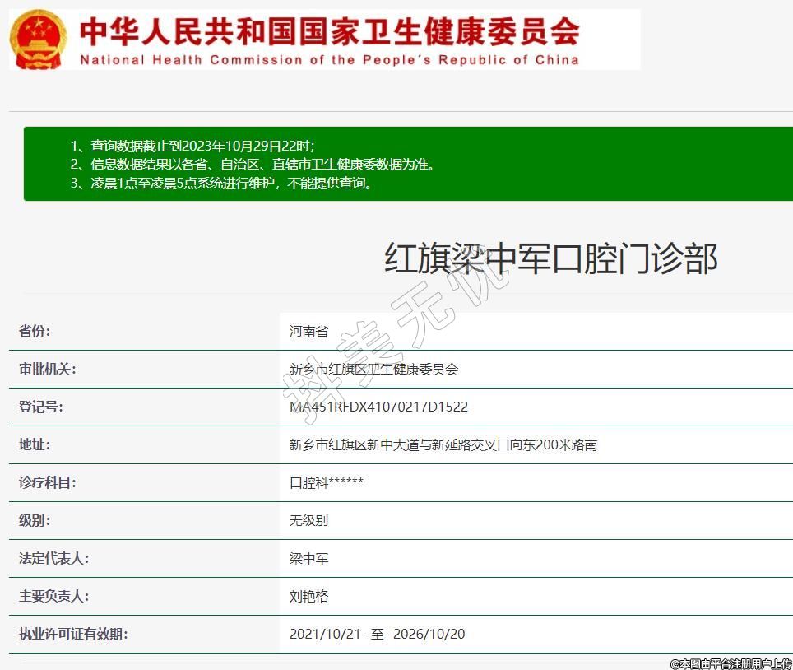Click the English 'National Health Commission' subtitle
This screenshot has width=793, height=670.
[x=329, y=60]
